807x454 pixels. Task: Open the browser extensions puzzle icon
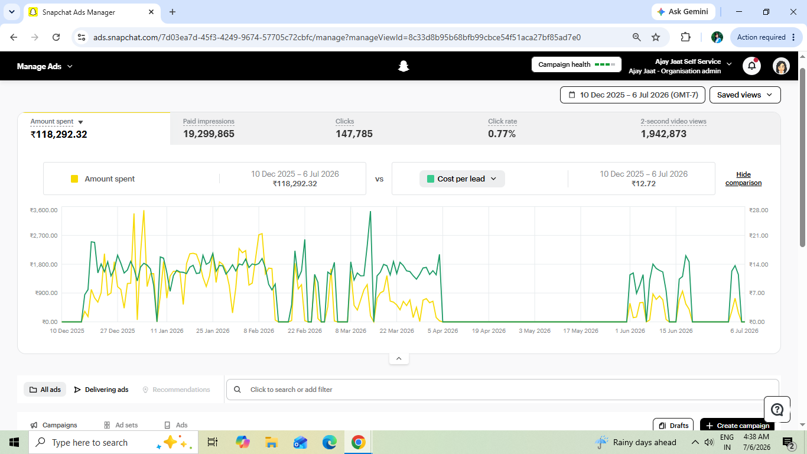tap(685, 37)
